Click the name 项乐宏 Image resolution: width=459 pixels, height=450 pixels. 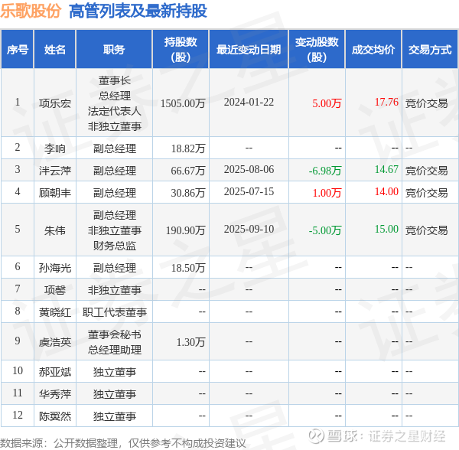click(x=55, y=103)
